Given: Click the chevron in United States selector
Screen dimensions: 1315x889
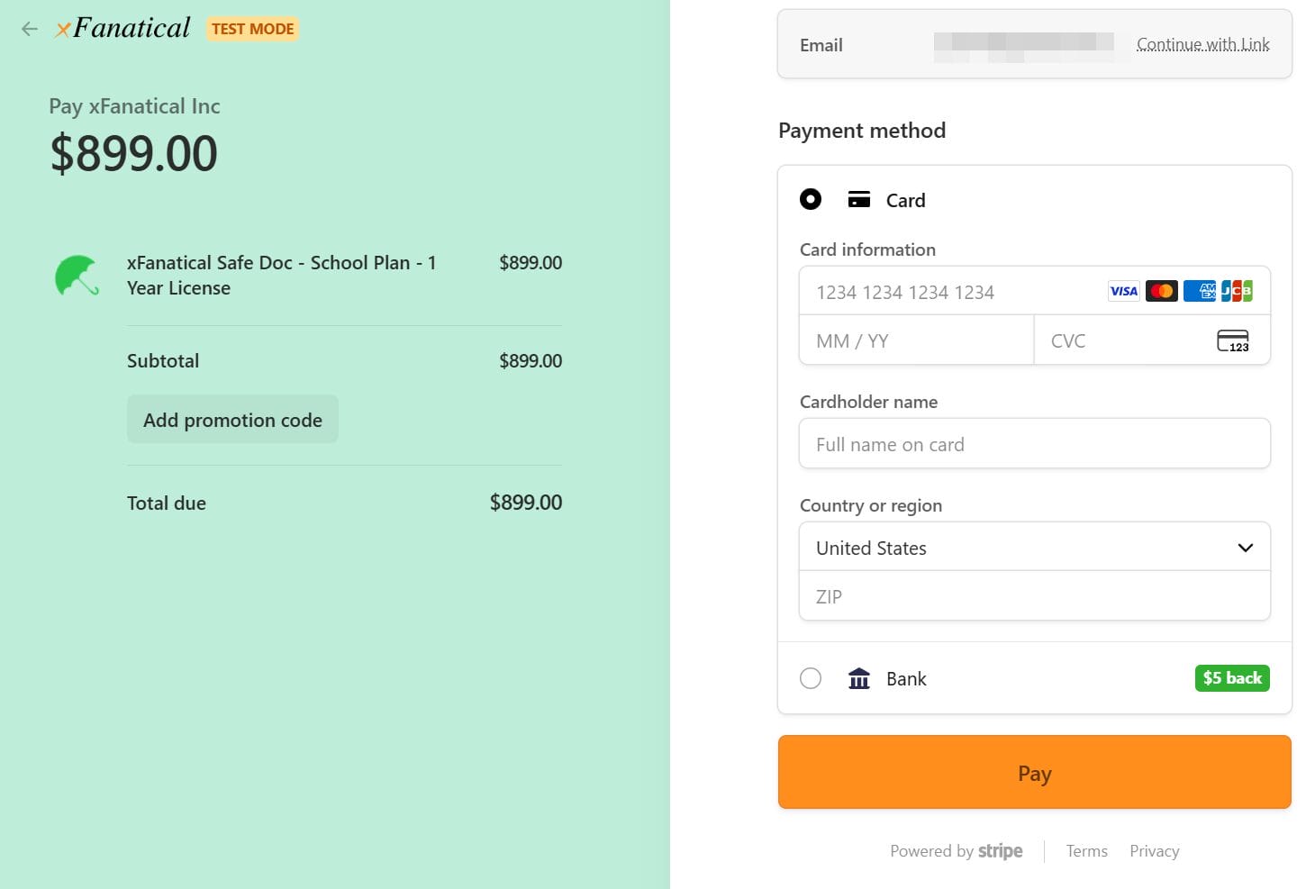Looking at the screenshot, I should point(1245,548).
